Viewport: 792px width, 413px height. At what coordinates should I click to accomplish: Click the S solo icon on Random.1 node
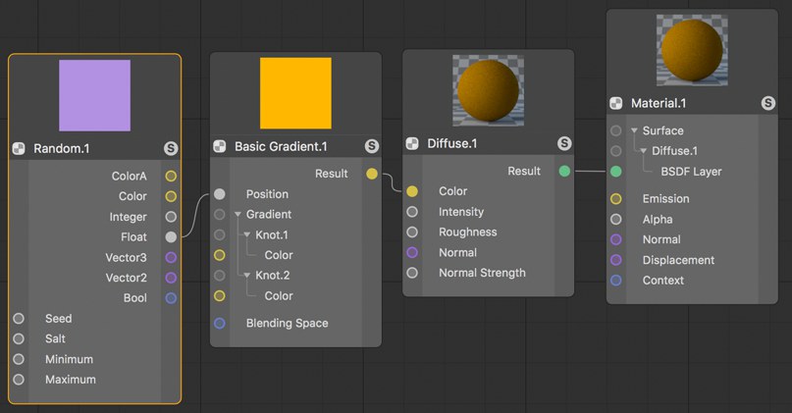click(x=171, y=148)
